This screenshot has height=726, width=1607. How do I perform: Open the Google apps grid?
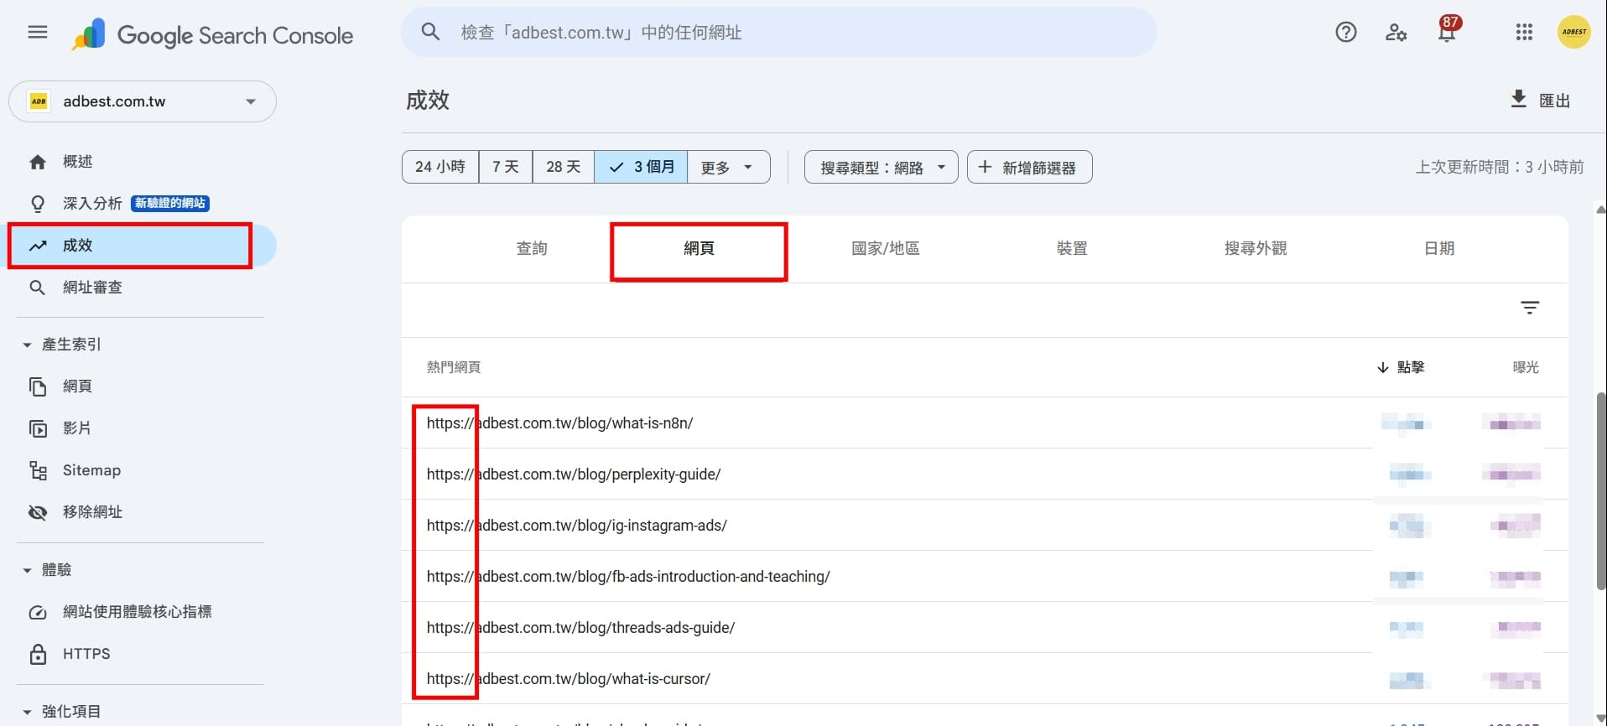[1524, 33]
